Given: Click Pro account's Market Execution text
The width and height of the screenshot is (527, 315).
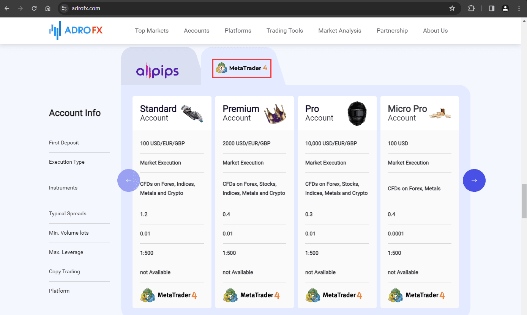Looking at the screenshot, I should click(326, 163).
